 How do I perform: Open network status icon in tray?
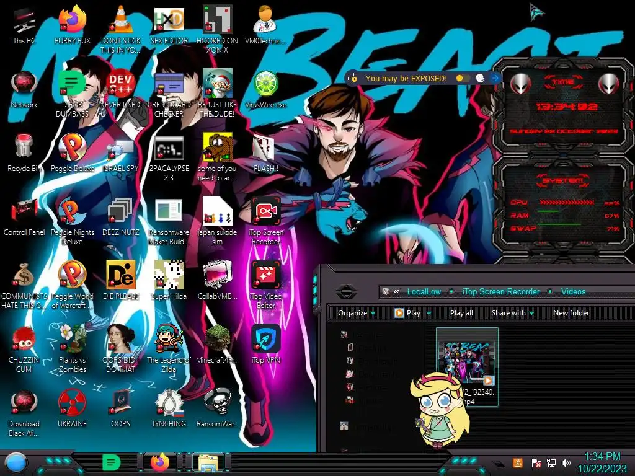551,462
